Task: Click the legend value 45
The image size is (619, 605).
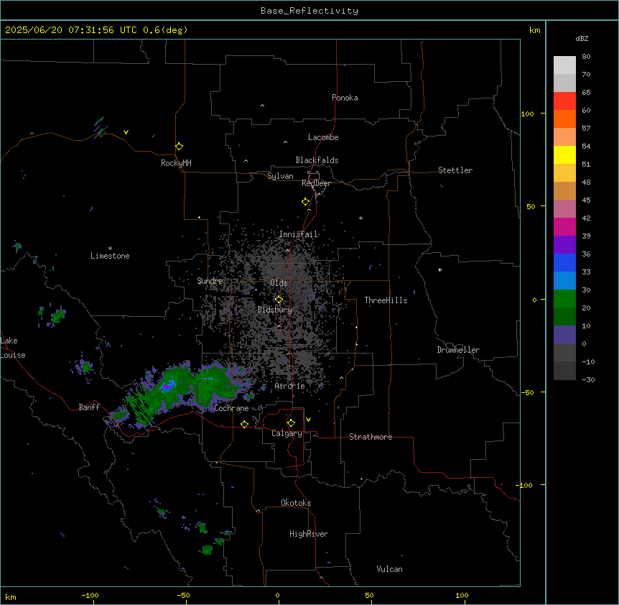Action: 586,200
